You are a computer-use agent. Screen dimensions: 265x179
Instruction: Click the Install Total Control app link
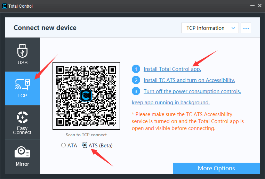(172, 69)
